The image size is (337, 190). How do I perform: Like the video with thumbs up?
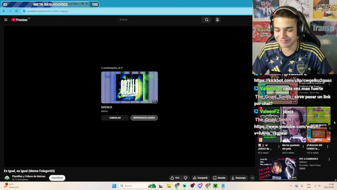click(x=175, y=178)
